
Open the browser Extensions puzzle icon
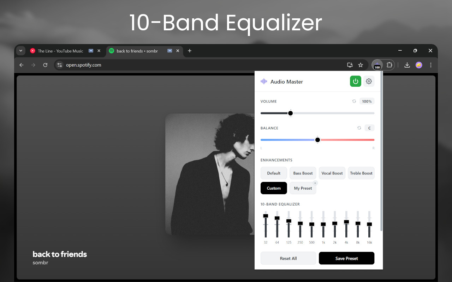[389, 65]
